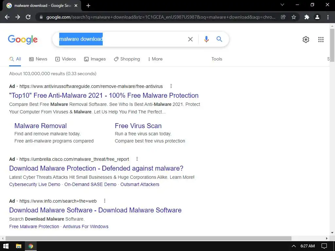Reload the current page

point(28,17)
